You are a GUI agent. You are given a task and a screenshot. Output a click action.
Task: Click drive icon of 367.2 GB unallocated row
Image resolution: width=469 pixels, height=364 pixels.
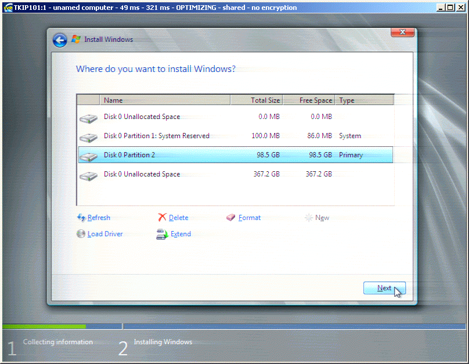[x=89, y=176]
